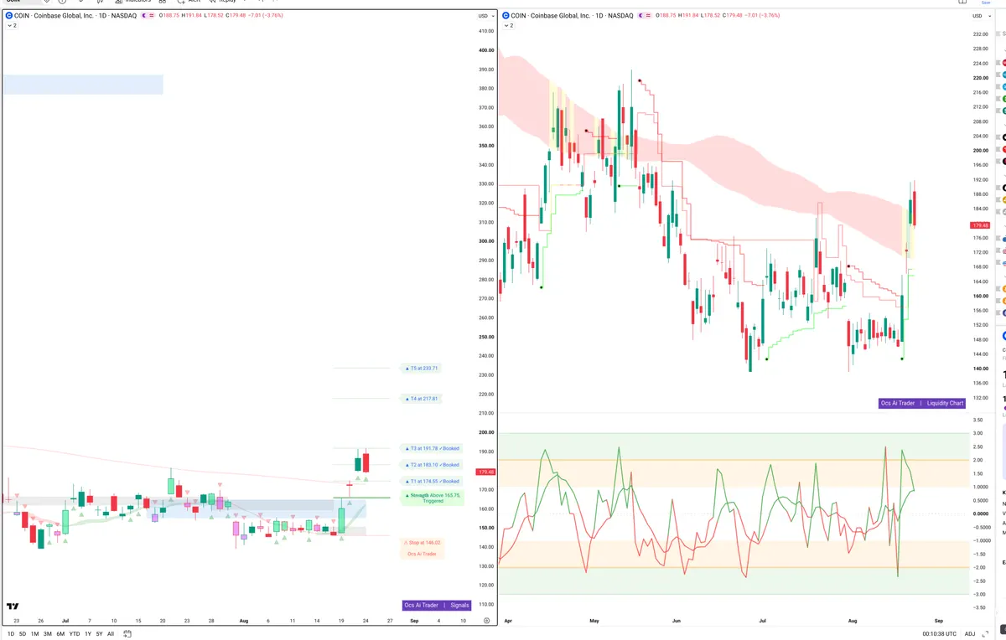
Task: Select the 1M time range
Action: [x=35, y=634]
